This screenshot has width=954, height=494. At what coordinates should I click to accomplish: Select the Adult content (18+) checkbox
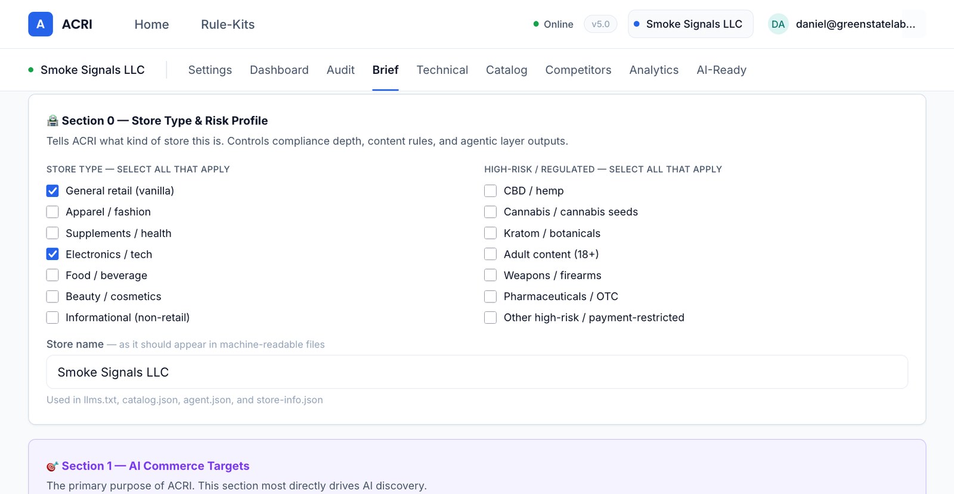(490, 254)
